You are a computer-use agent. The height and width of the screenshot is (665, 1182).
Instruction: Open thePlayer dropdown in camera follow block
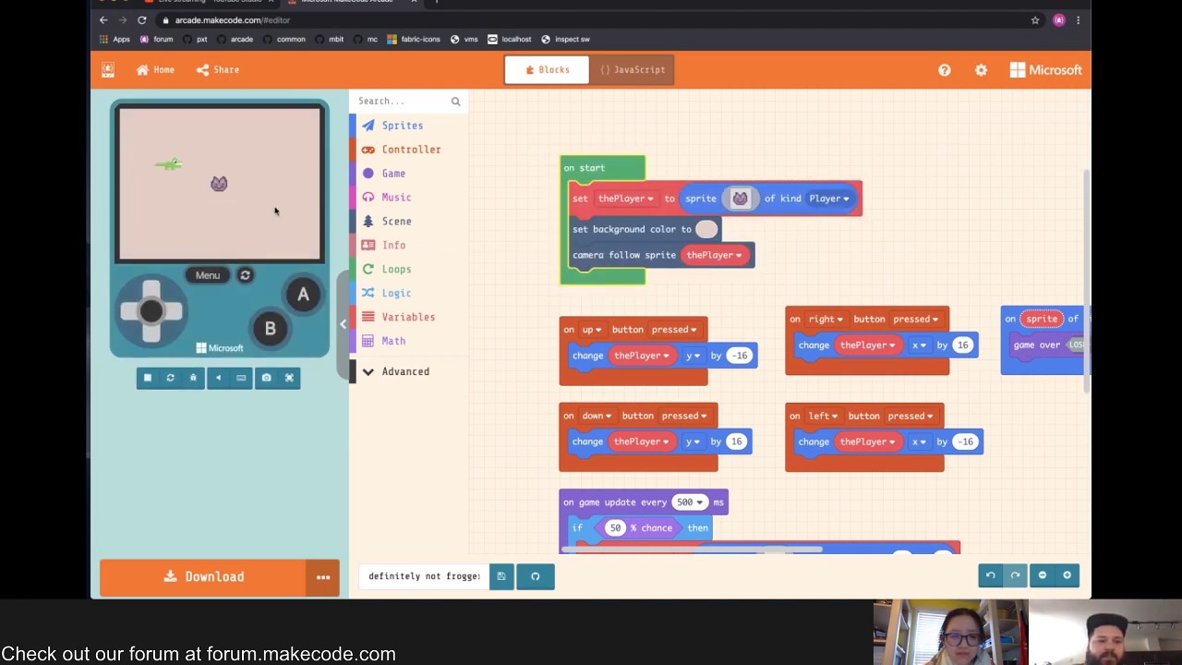(x=714, y=255)
